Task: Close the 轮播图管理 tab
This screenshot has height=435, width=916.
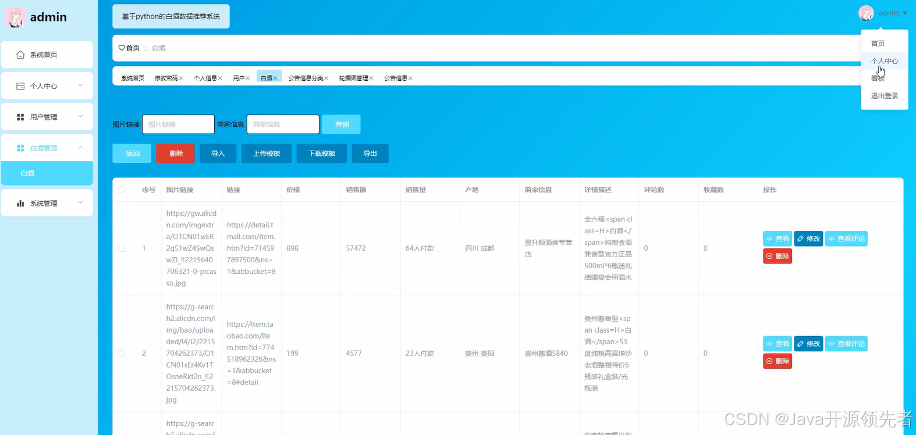Action: pyautogui.click(x=371, y=78)
